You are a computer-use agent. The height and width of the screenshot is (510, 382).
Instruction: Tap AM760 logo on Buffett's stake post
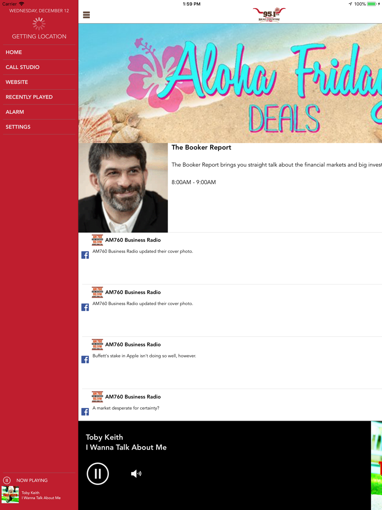pyautogui.click(x=97, y=344)
